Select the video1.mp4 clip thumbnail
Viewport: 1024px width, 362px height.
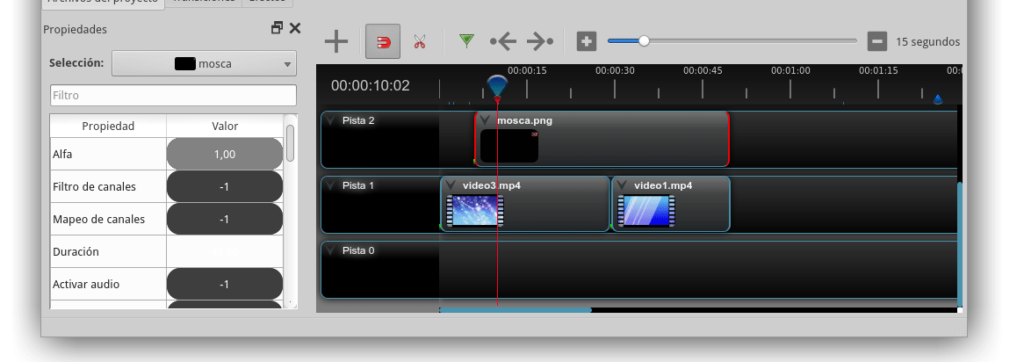[645, 211]
